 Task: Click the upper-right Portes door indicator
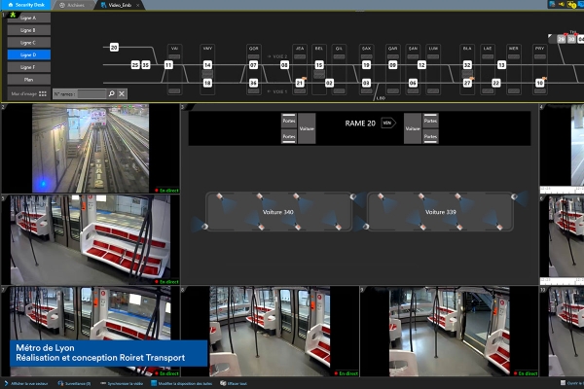click(430, 121)
